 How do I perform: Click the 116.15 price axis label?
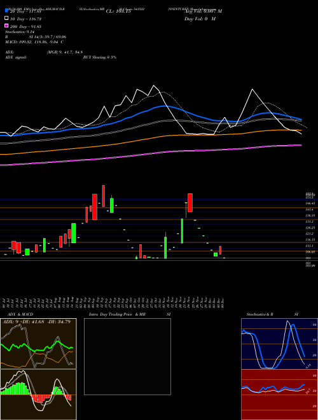click(x=310, y=240)
